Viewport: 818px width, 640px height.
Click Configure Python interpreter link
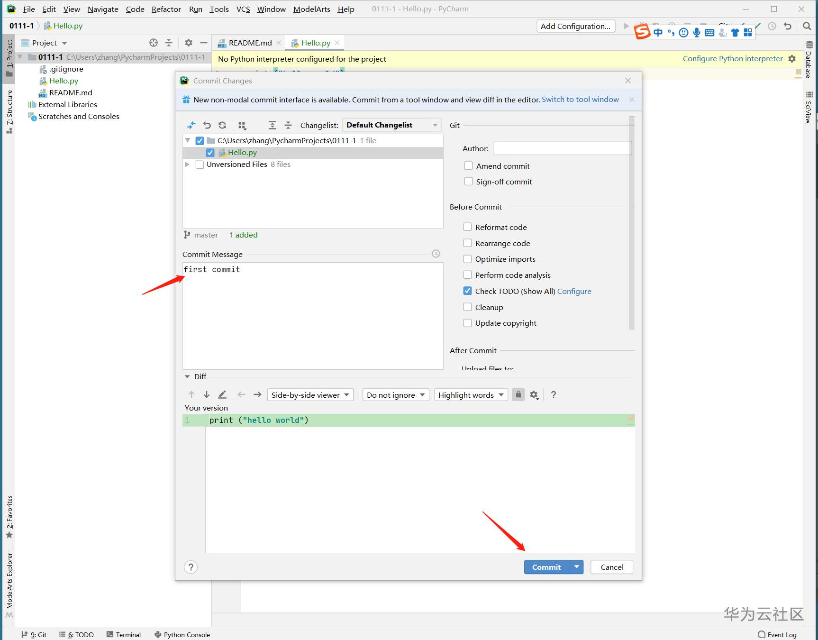click(733, 59)
